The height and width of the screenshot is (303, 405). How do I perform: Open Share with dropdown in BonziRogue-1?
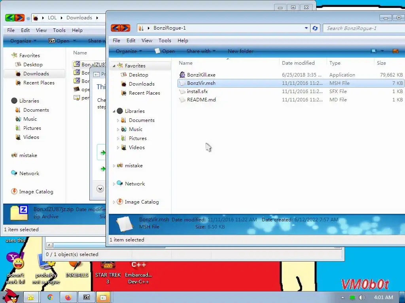click(x=201, y=51)
